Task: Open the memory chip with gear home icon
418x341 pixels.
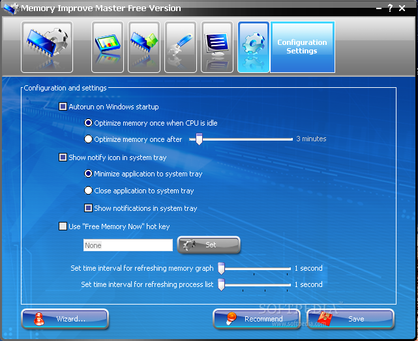Action: tap(47, 47)
